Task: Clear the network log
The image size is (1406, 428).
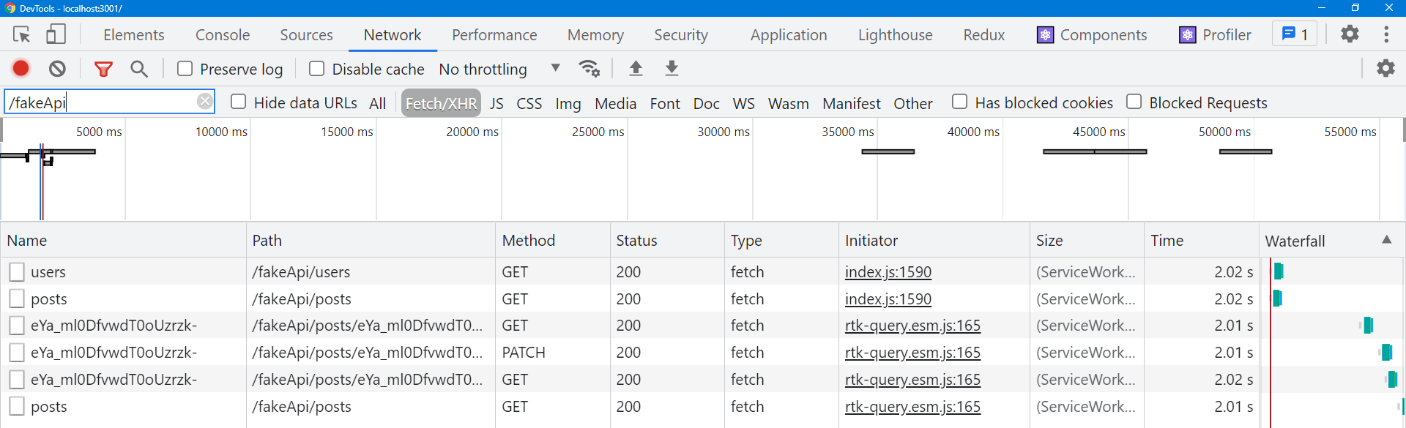Action: 57,69
